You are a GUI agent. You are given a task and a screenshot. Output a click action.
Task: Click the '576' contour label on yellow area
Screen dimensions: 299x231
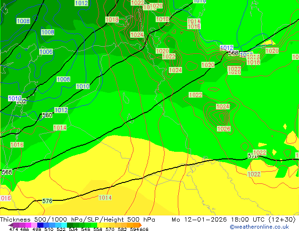(x=47, y=201)
